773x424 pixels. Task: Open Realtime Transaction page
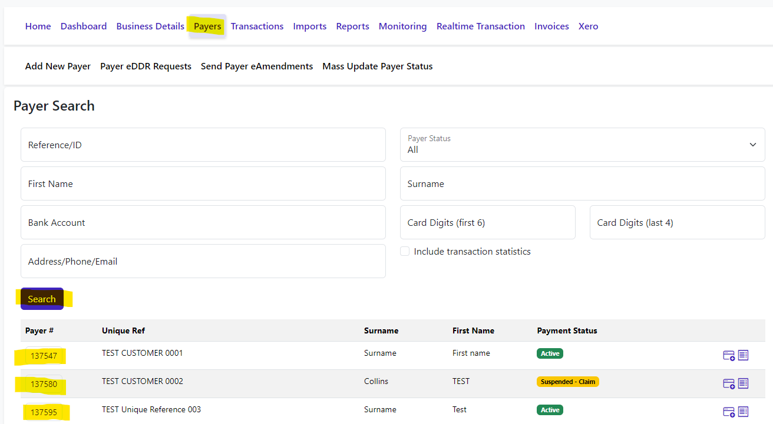pos(480,26)
